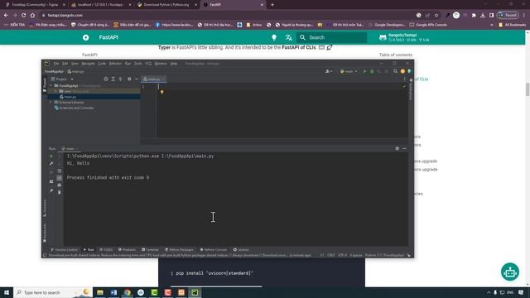530x298 pixels.
Task: Click the FastAPI site Search field
Action: pyautogui.click(x=331, y=37)
